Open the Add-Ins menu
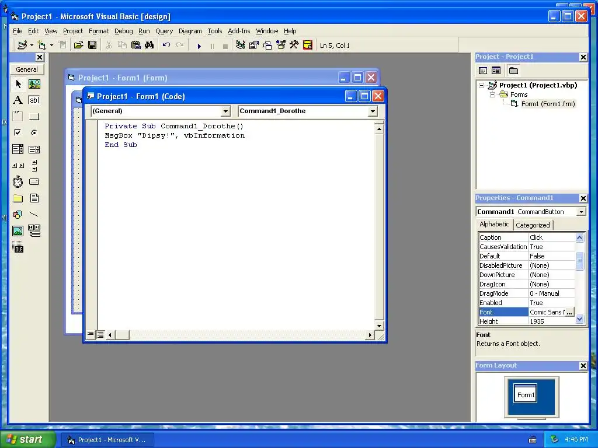This screenshot has height=448, width=598. tap(239, 32)
